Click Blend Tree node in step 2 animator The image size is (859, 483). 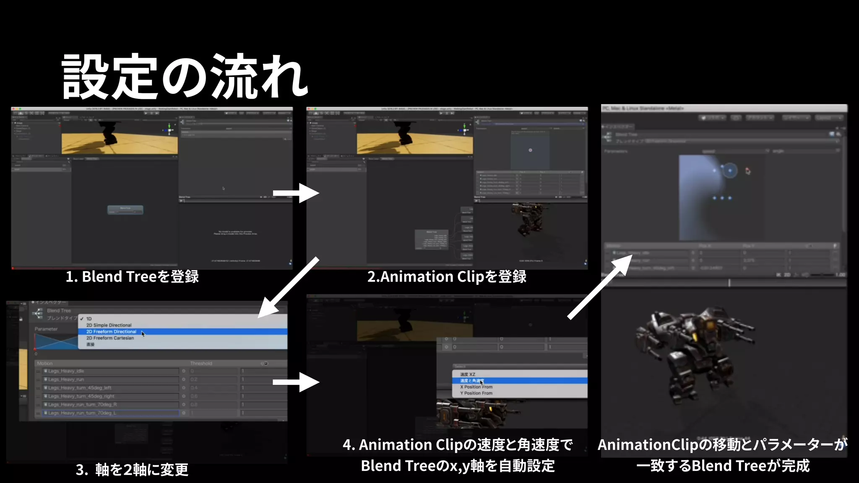432,240
